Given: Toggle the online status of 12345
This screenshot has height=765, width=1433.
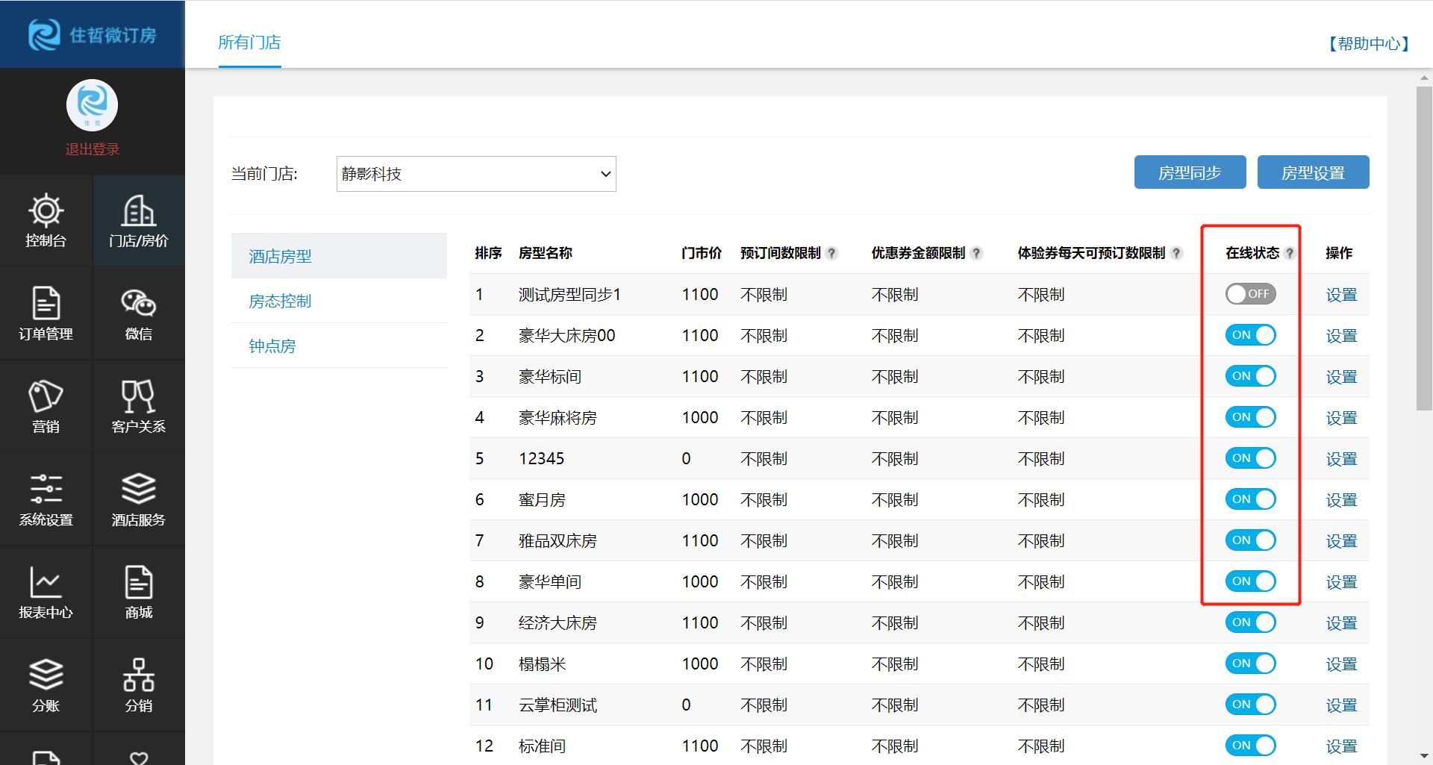Looking at the screenshot, I should coord(1251,458).
